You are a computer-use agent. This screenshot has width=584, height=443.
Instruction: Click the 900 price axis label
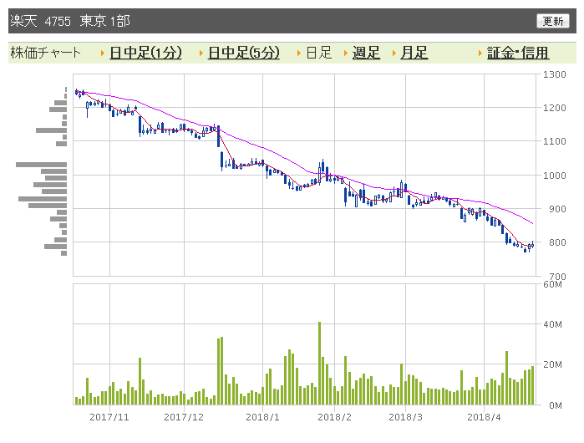[x=557, y=209]
